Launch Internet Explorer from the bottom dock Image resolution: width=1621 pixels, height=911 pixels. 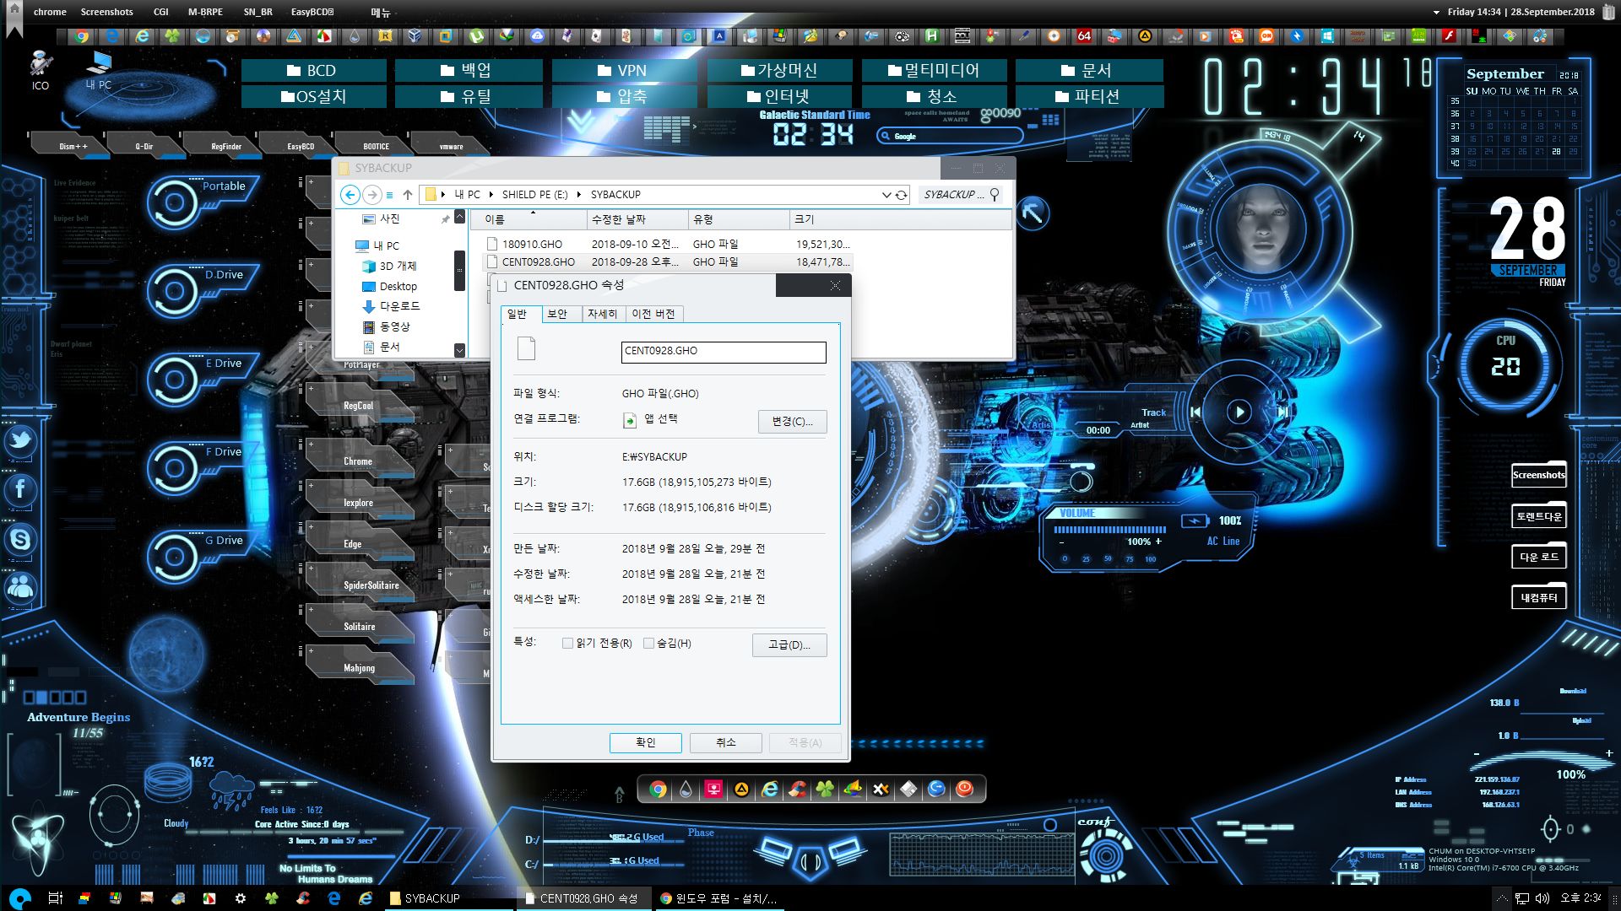click(770, 790)
